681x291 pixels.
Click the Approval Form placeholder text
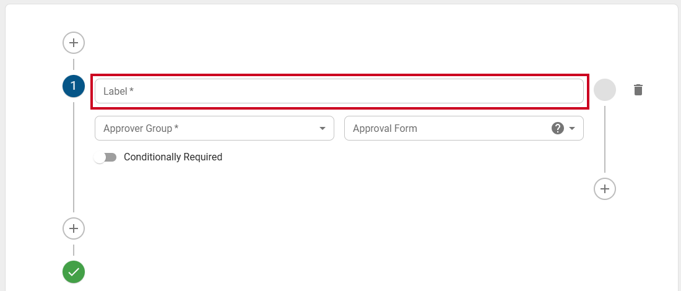385,129
